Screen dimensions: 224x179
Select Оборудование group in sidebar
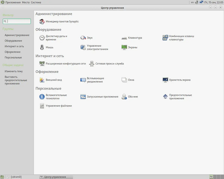tap(13, 41)
